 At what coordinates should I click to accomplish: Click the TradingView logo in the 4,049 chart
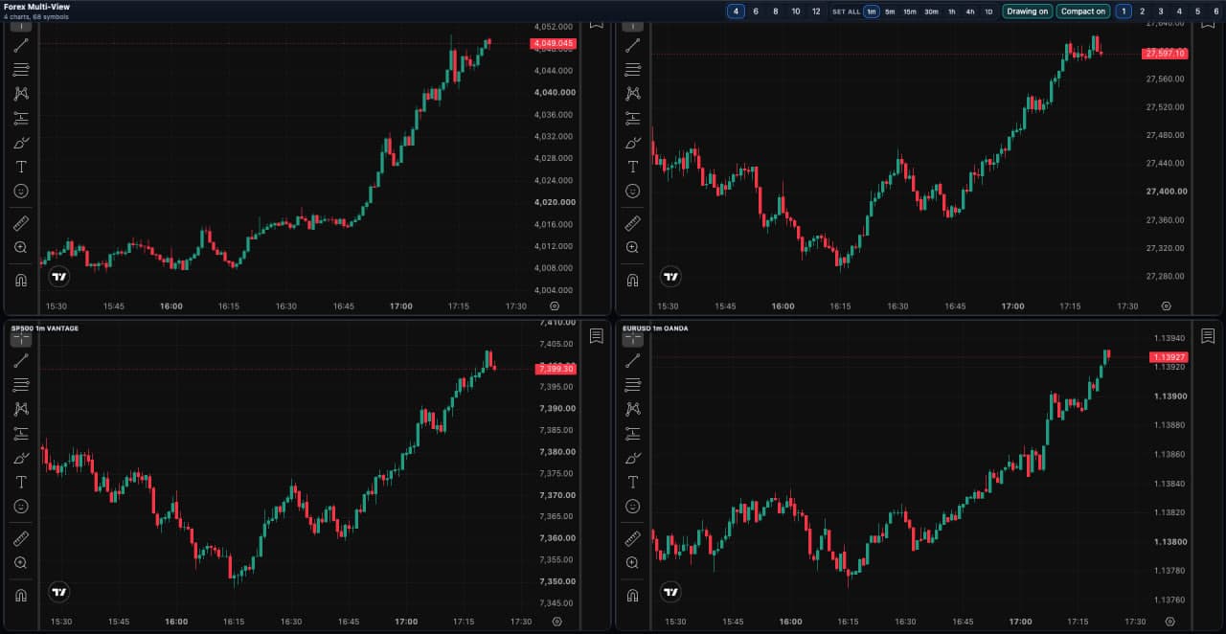59,278
